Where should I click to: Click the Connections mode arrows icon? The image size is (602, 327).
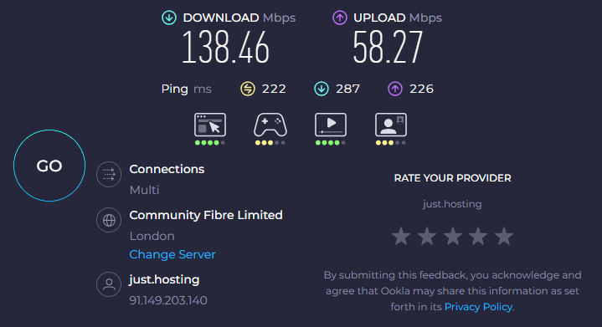tap(109, 175)
